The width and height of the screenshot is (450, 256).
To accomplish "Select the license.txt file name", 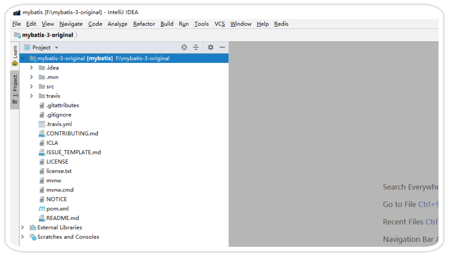I will pos(59,171).
